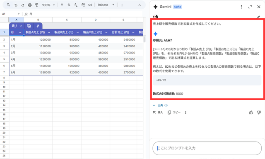The width and height of the screenshot is (265, 159).
Task: Expand the 出典 (1) sources section
Action: click(x=160, y=105)
